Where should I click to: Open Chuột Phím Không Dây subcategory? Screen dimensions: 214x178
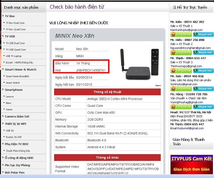(18, 151)
